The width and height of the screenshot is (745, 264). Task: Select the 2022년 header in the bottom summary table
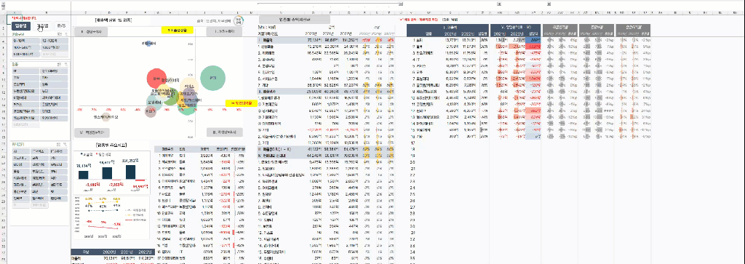click(x=146, y=252)
